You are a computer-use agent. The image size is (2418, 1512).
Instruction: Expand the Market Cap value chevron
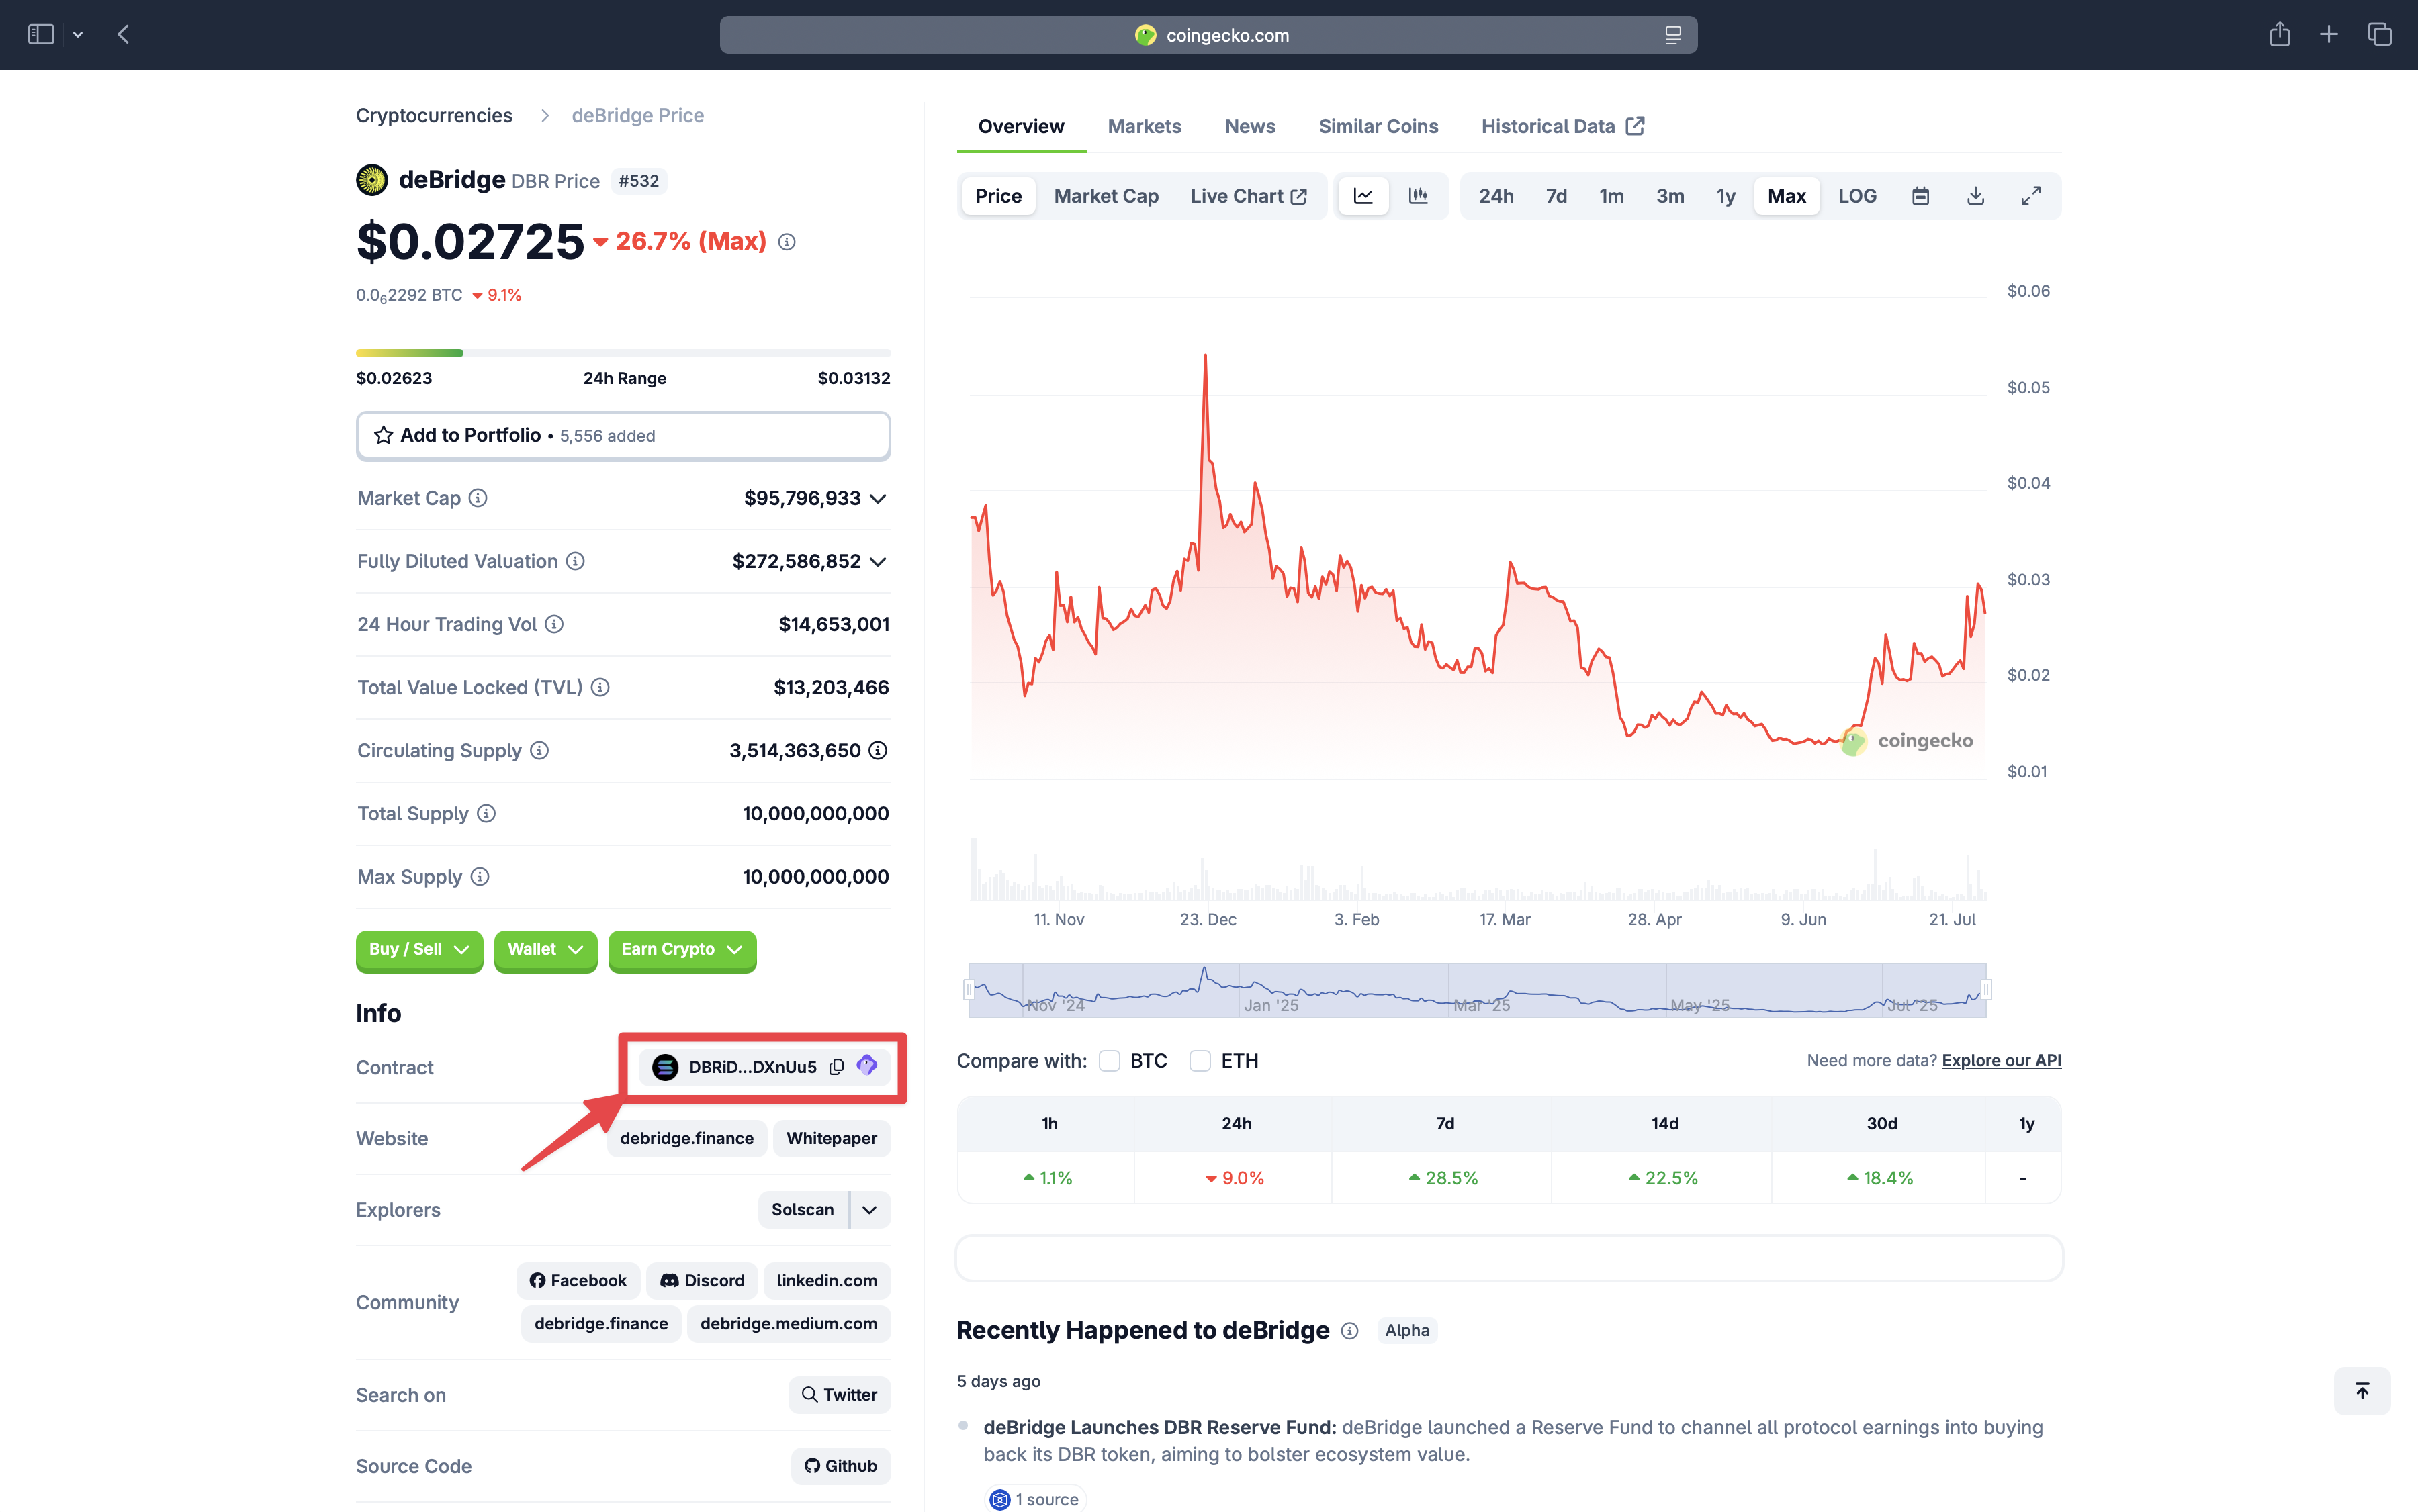[x=879, y=499]
